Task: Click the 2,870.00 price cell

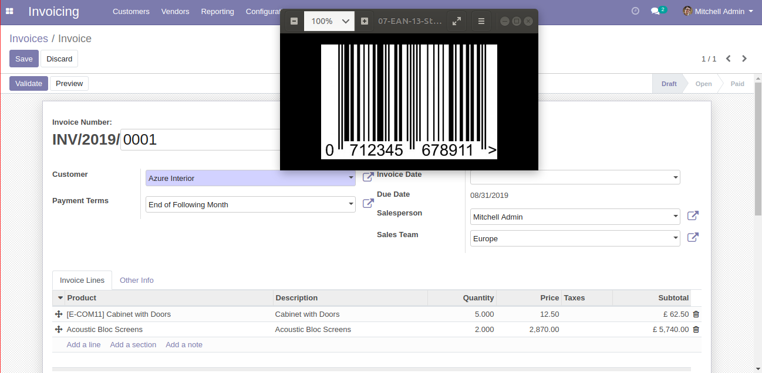Action: click(x=529, y=330)
